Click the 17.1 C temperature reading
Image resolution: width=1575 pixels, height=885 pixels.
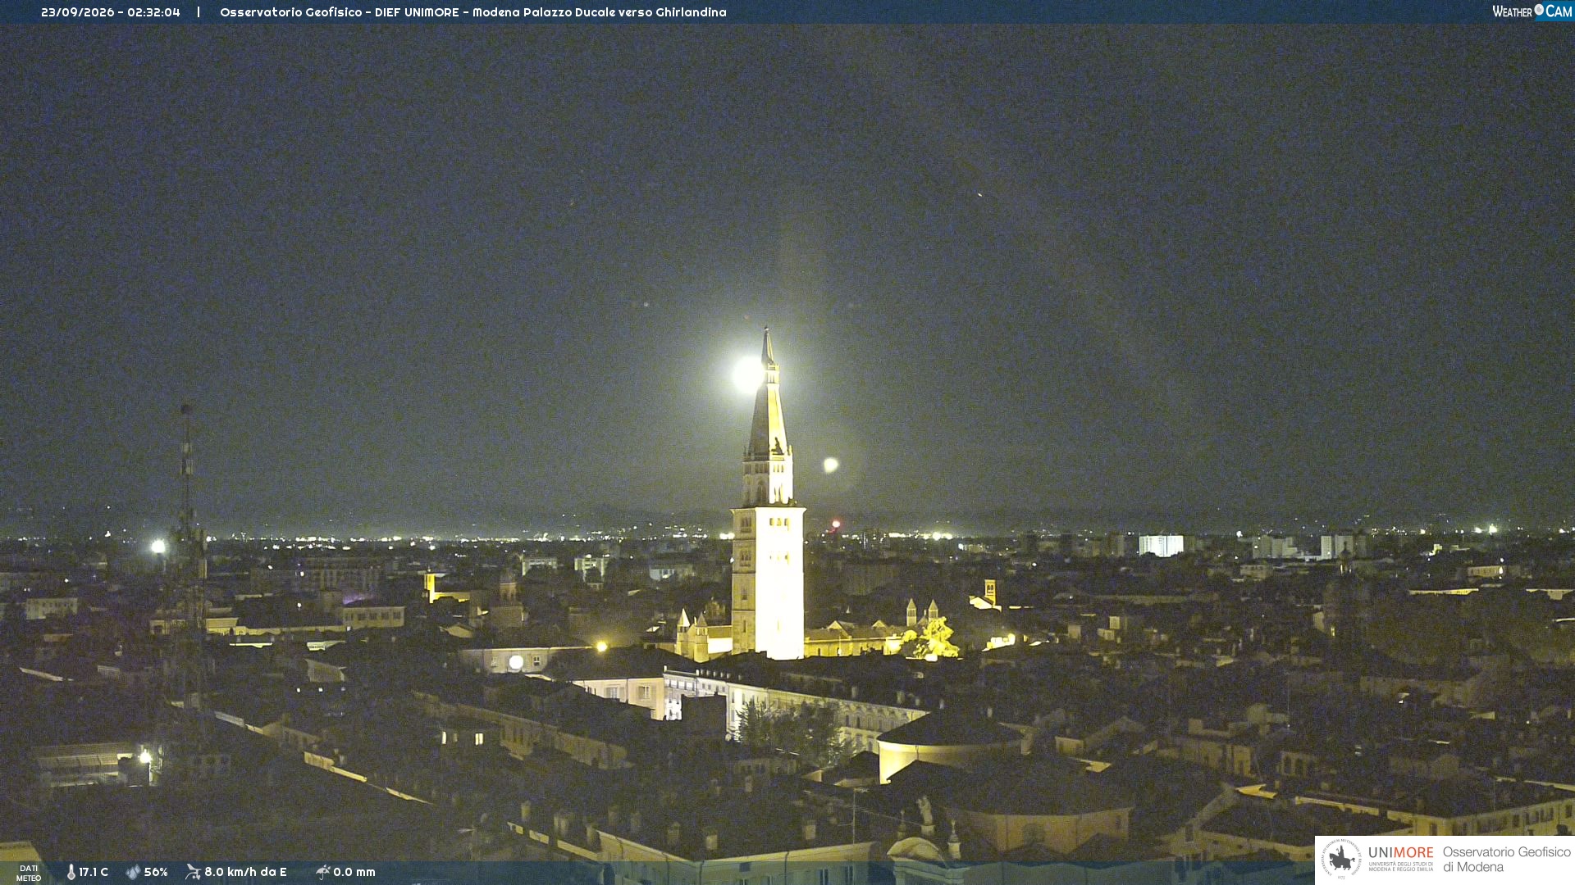click(94, 872)
